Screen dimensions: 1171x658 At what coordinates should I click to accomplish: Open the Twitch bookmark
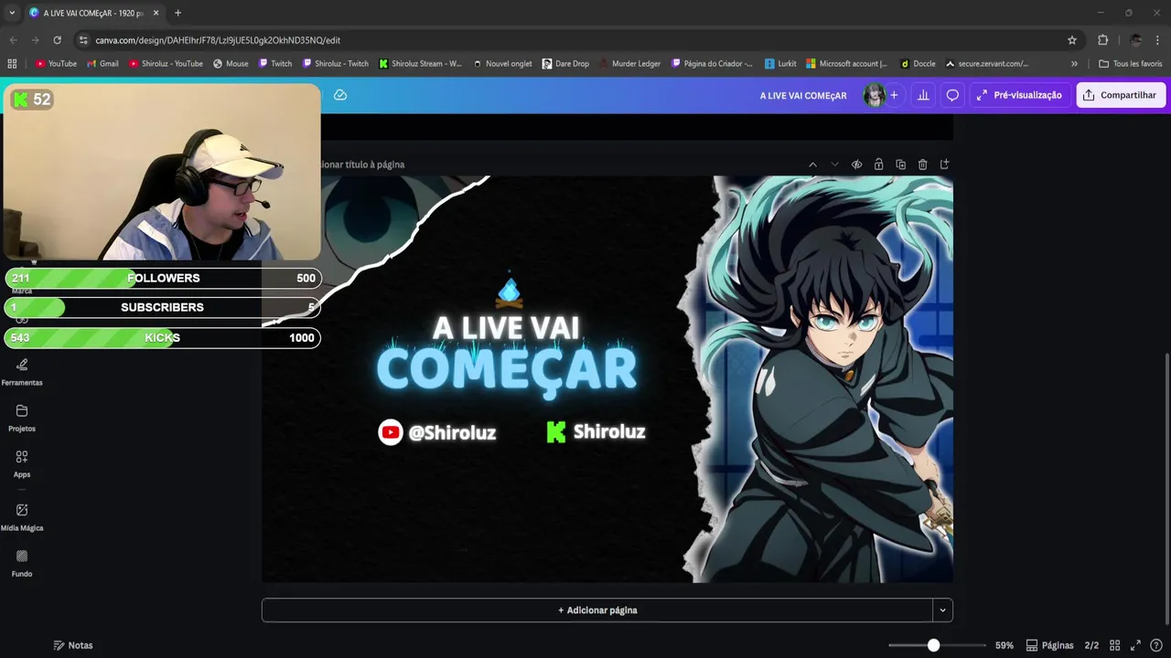(x=275, y=64)
